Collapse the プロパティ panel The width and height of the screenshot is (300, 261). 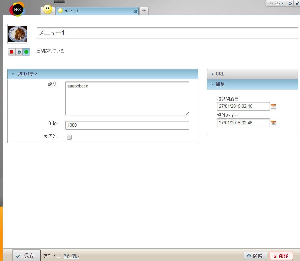pos(103,74)
